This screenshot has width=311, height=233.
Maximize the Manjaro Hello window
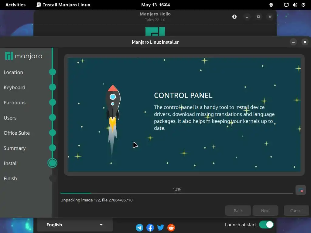[x=258, y=17]
